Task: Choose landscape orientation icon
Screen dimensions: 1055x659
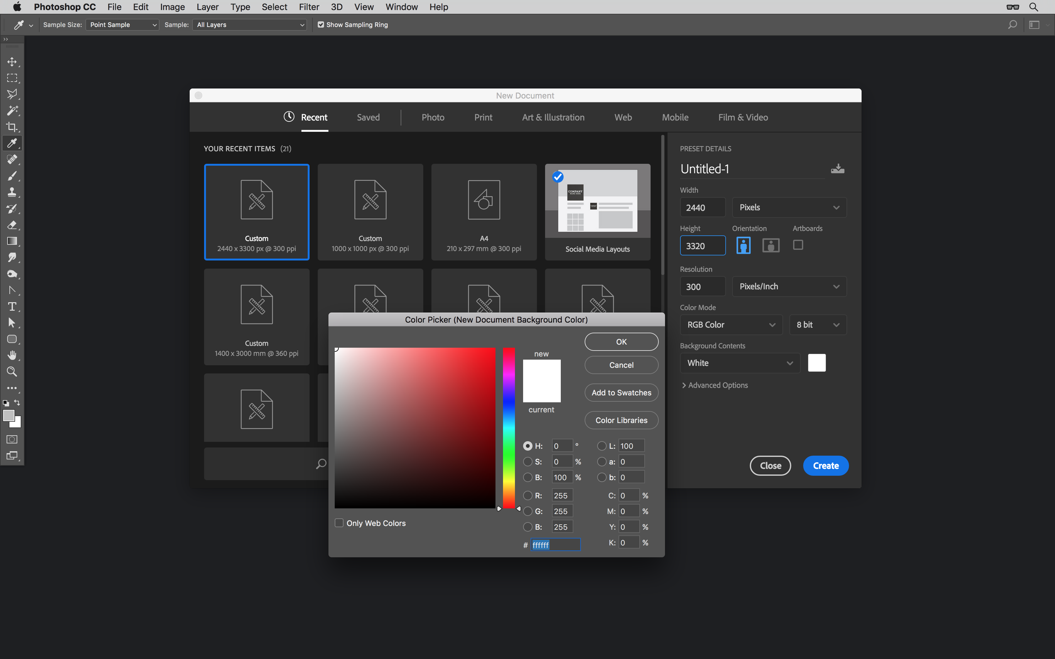Action: [x=770, y=245]
